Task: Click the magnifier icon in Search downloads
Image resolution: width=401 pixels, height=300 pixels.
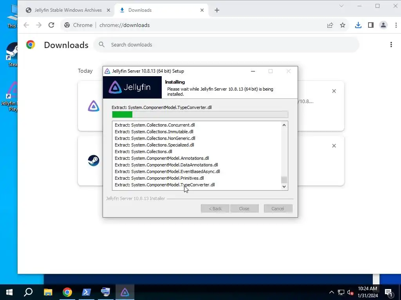Action: coord(101,45)
